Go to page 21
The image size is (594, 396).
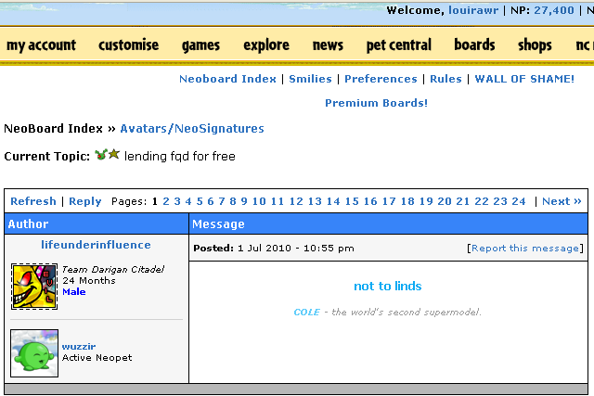[x=463, y=201]
